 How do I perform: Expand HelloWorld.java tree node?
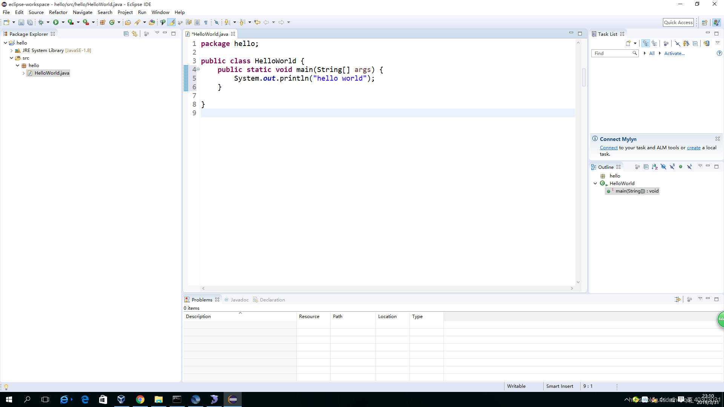[x=23, y=73]
